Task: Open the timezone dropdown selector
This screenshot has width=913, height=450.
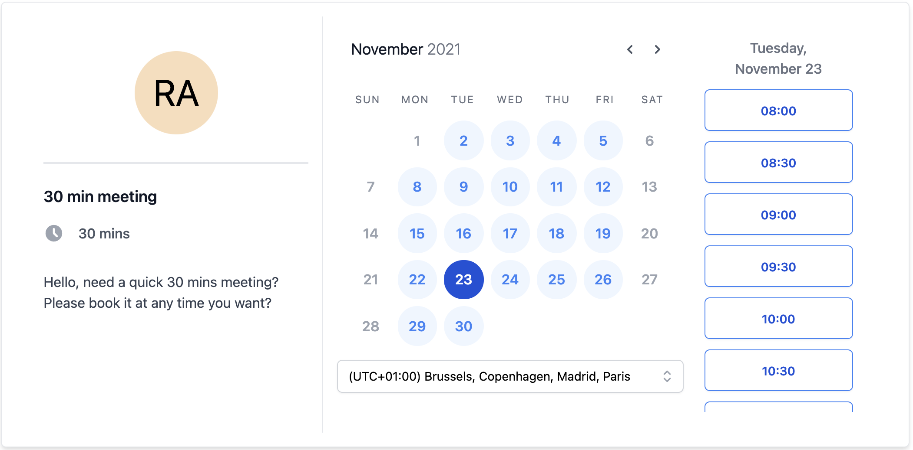Action: pyautogui.click(x=510, y=376)
